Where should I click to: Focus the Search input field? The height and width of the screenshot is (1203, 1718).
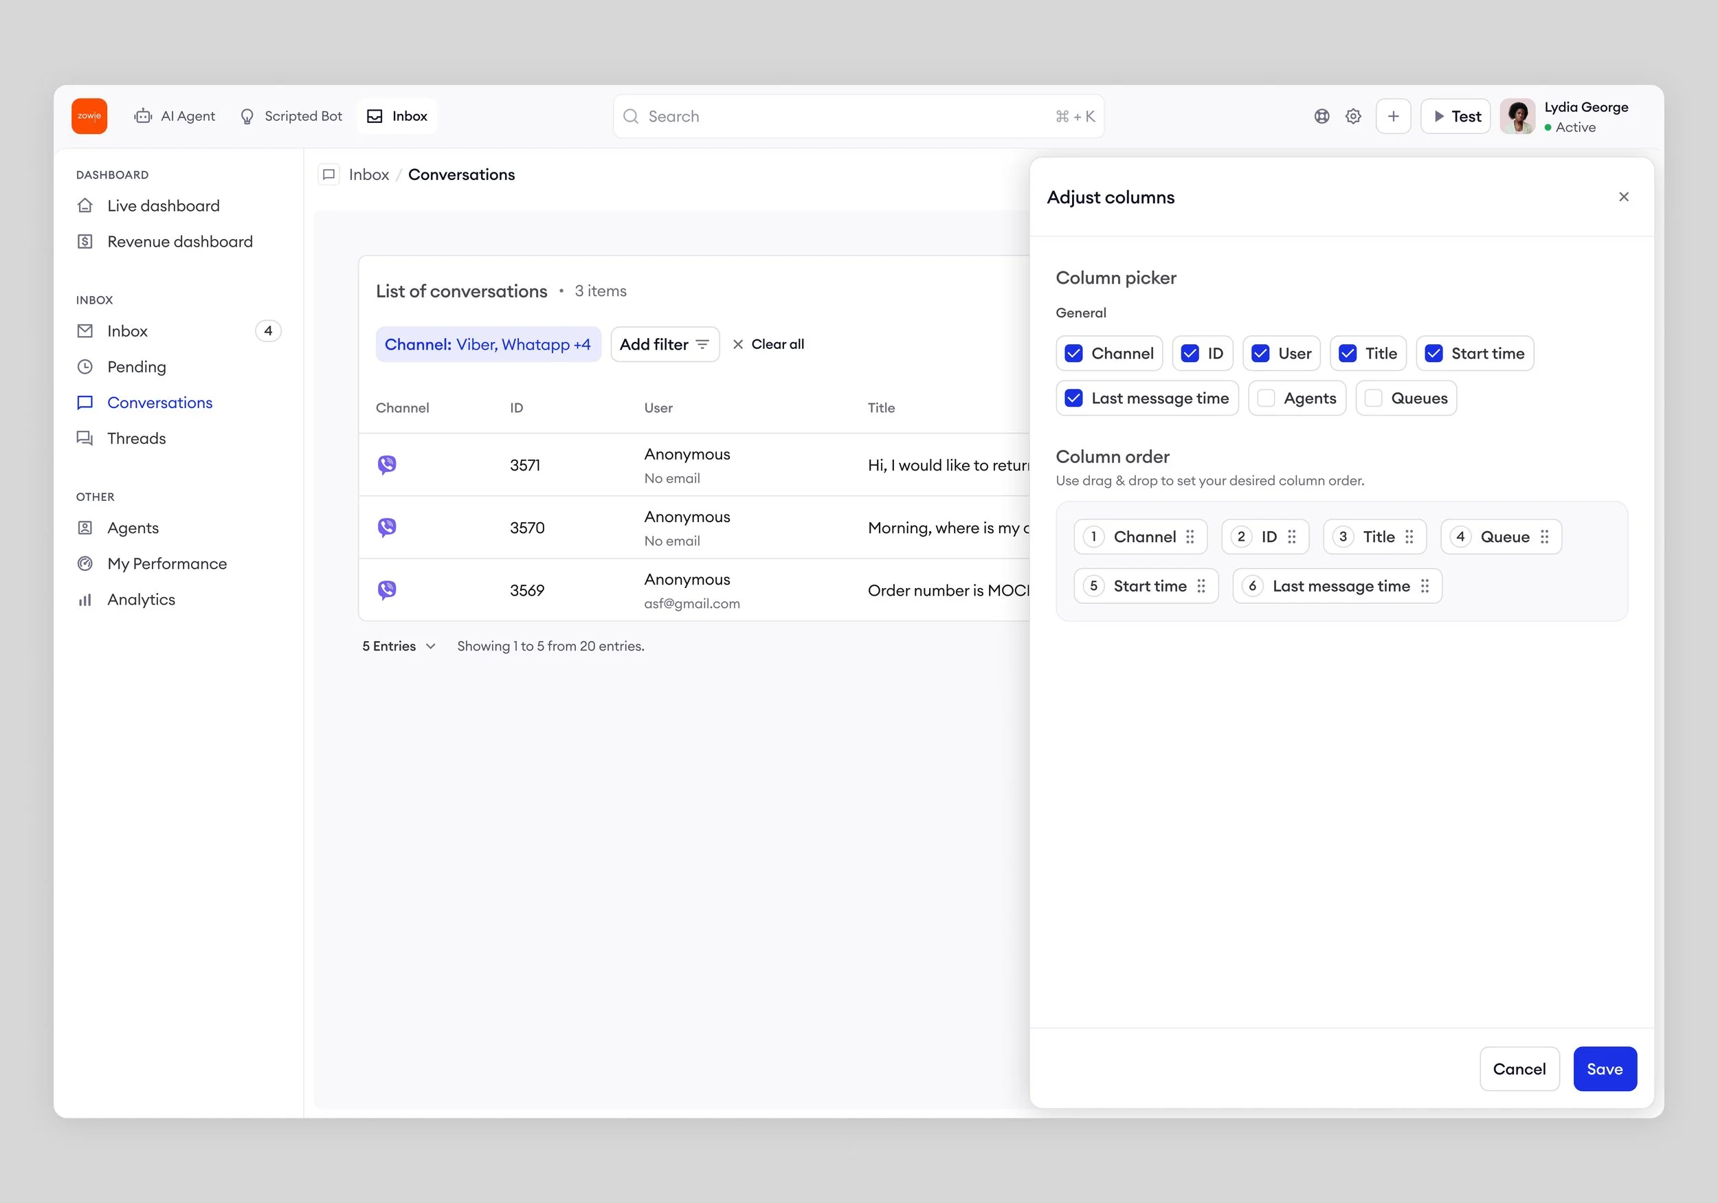pyautogui.click(x=845, y=116)
